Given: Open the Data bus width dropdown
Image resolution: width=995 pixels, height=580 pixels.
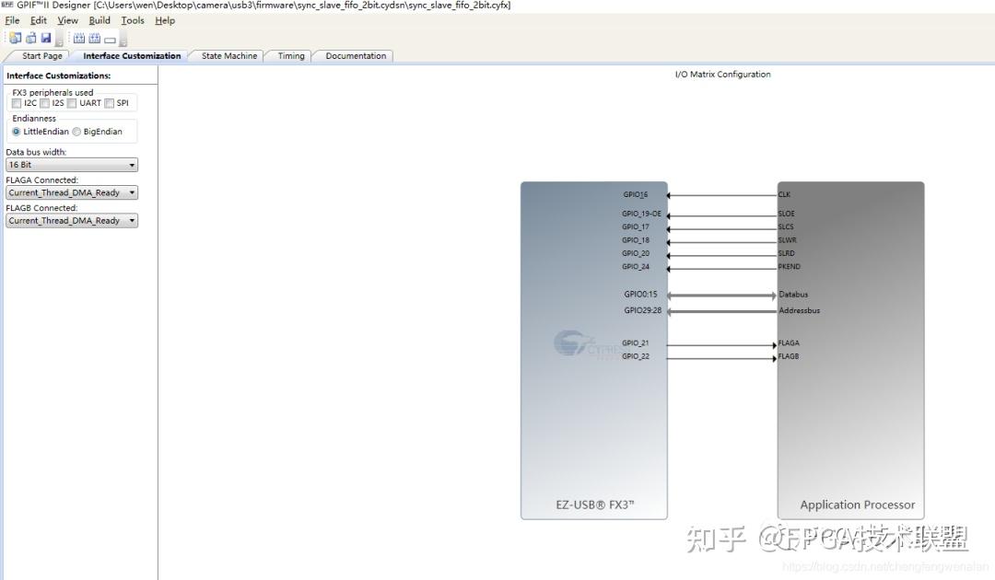Looking at the screenshot, I should point(134,164).
